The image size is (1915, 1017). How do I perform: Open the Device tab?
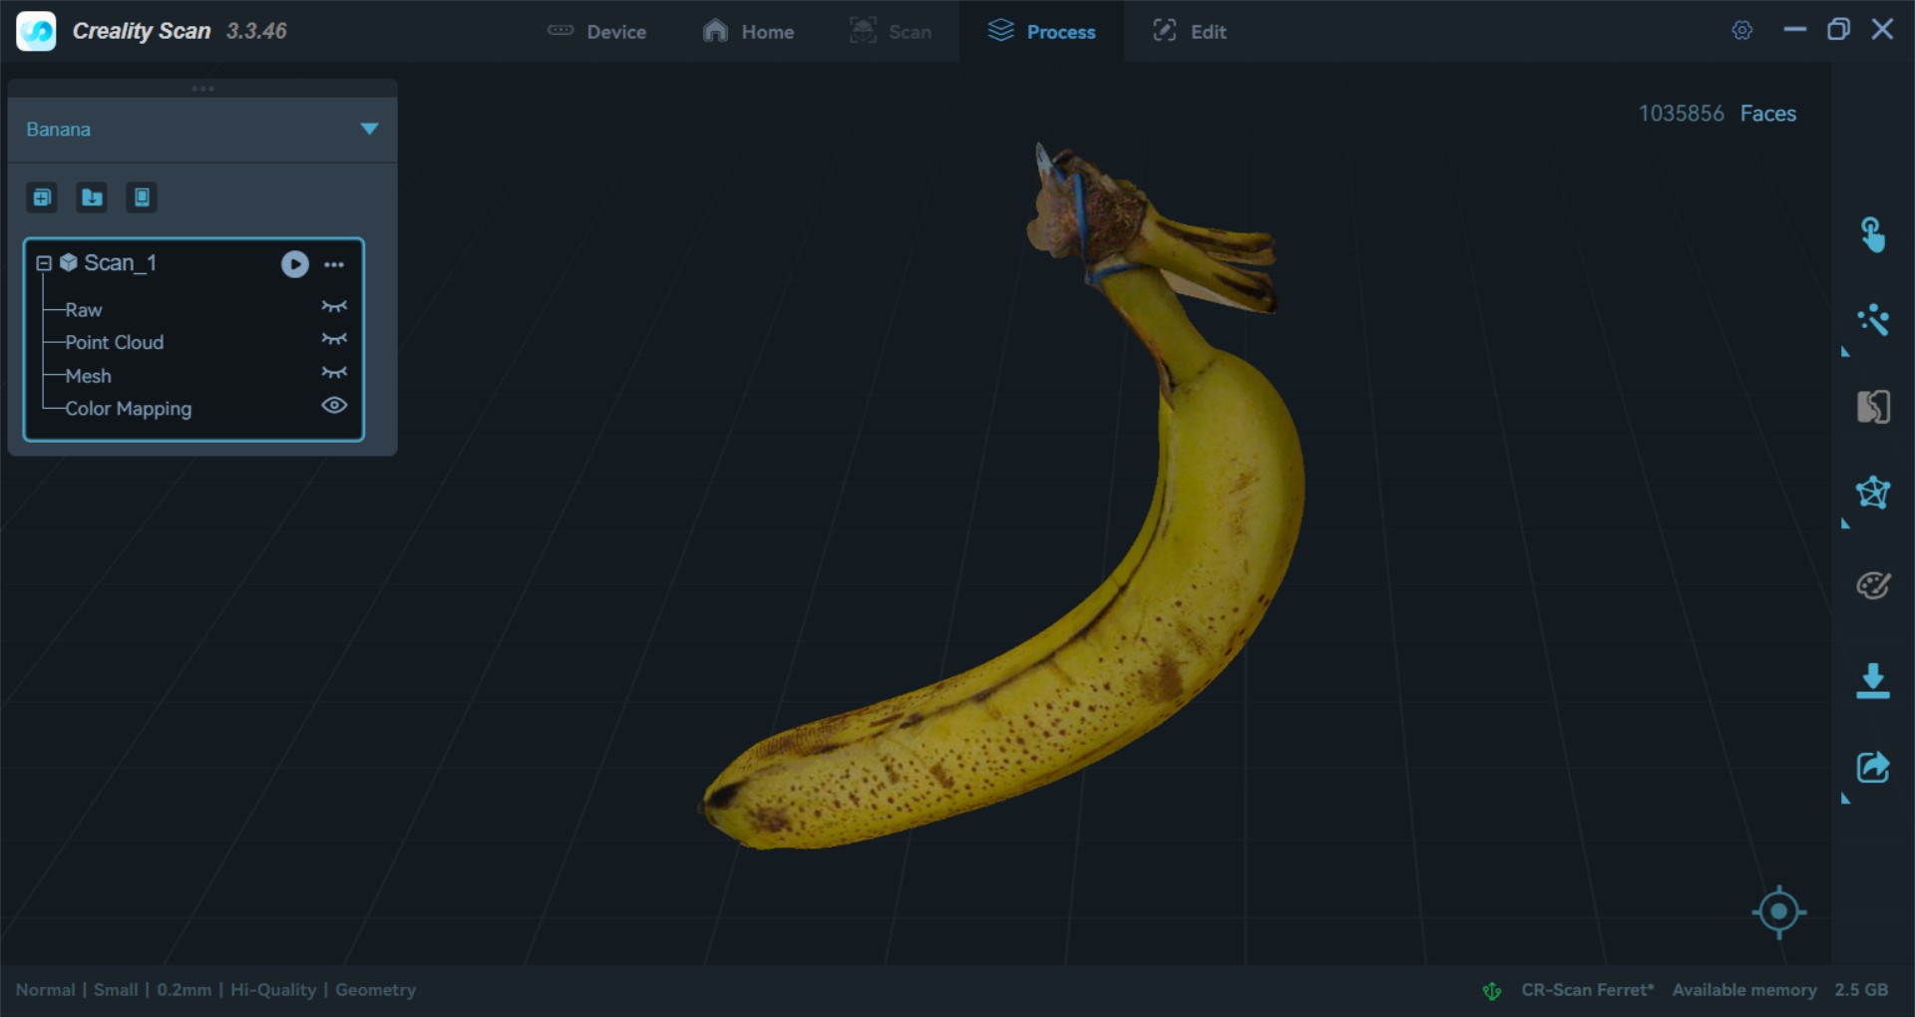(x=596, y=32)
